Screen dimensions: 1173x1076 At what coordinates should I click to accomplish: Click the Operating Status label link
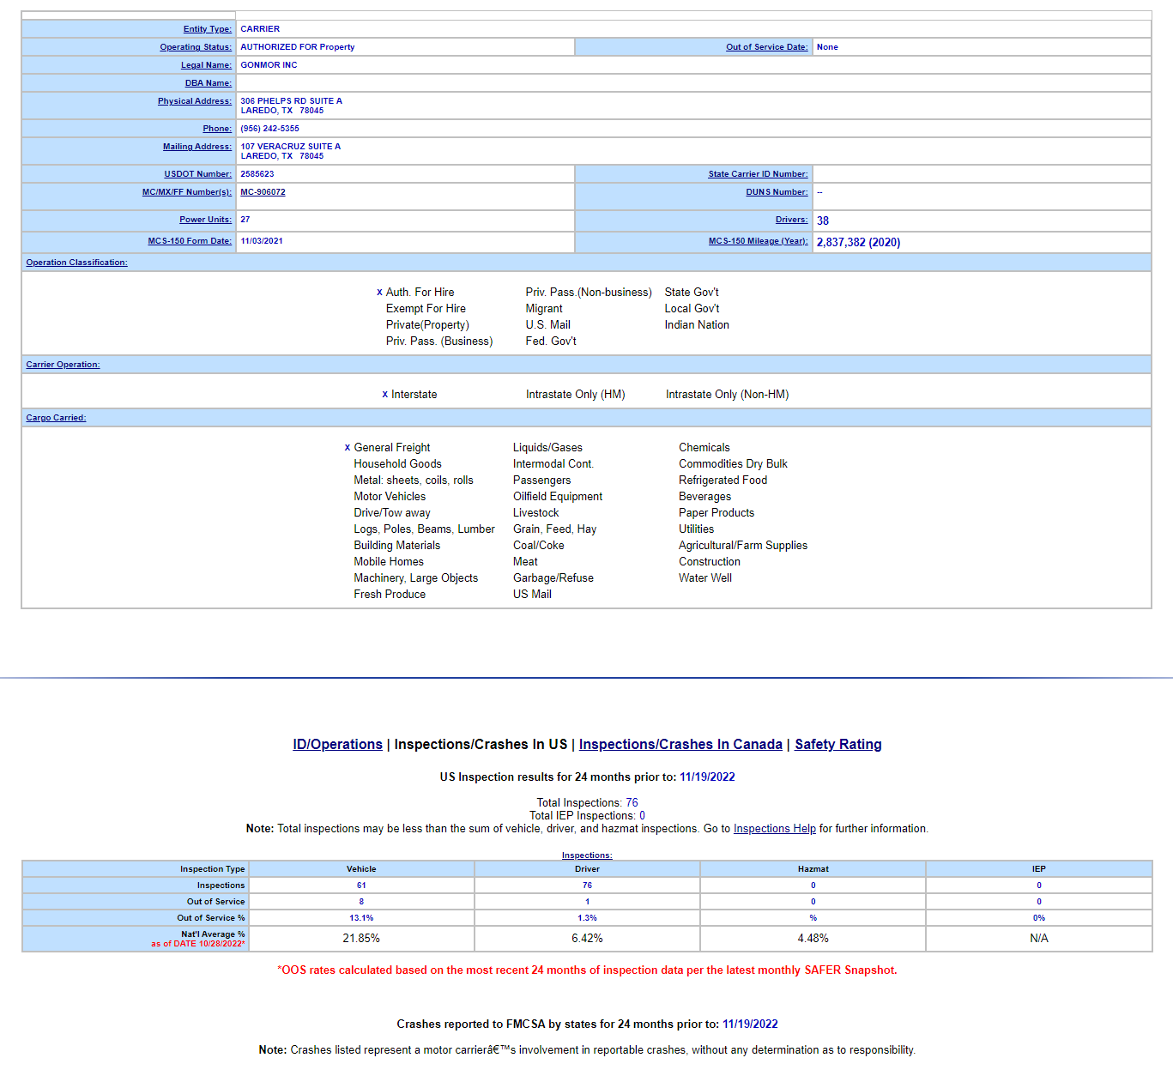[196, 47]
